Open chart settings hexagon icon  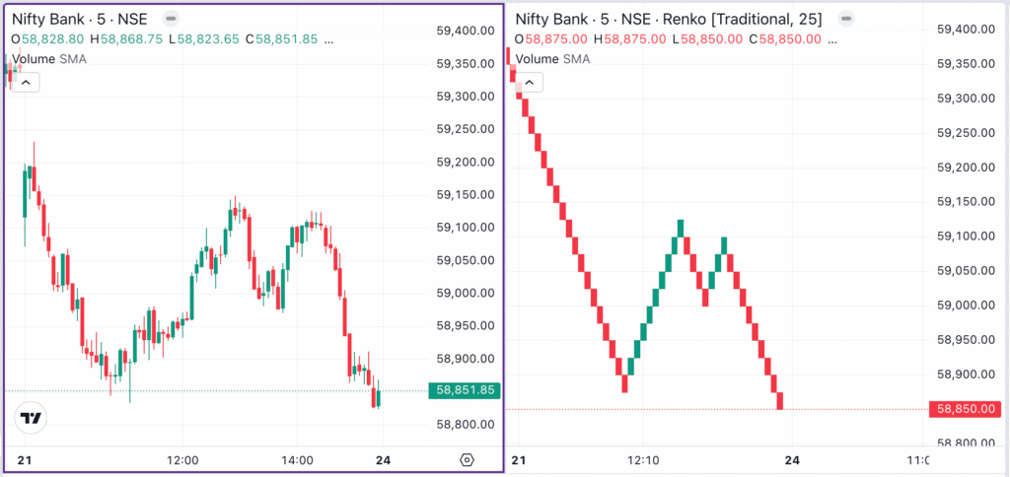pyautogui.click(x=467, y=460)
